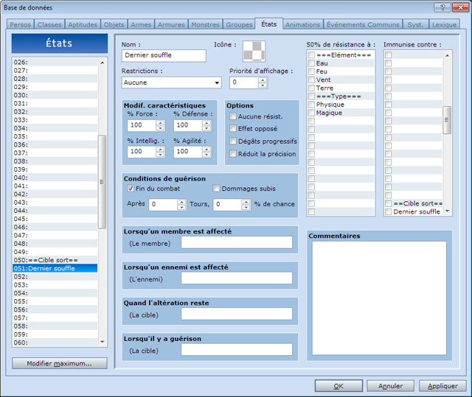Select state 060 in the list
Viewport: 472px width, 397px height.
(x=55, y=342)
